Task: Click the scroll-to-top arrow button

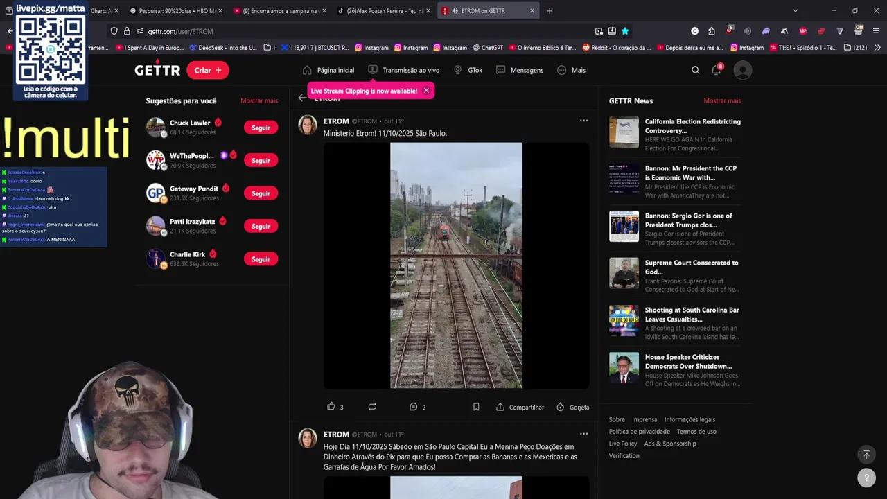Action: click(866, 455)
